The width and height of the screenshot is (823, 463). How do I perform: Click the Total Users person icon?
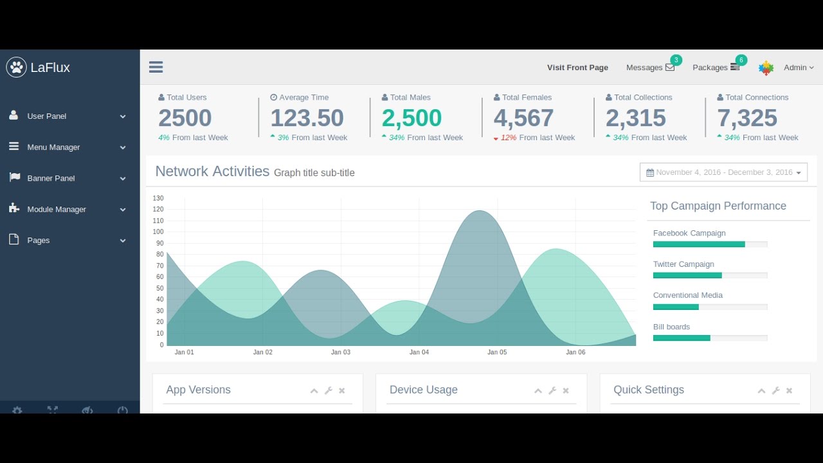click(x=161, y=97)
